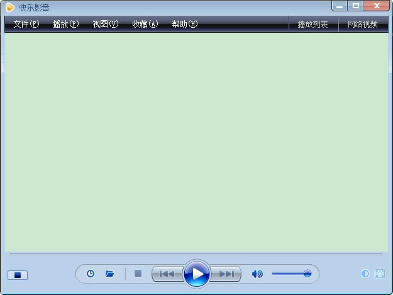Click the volume slider

pyautogui.click(x=291, y=274)
